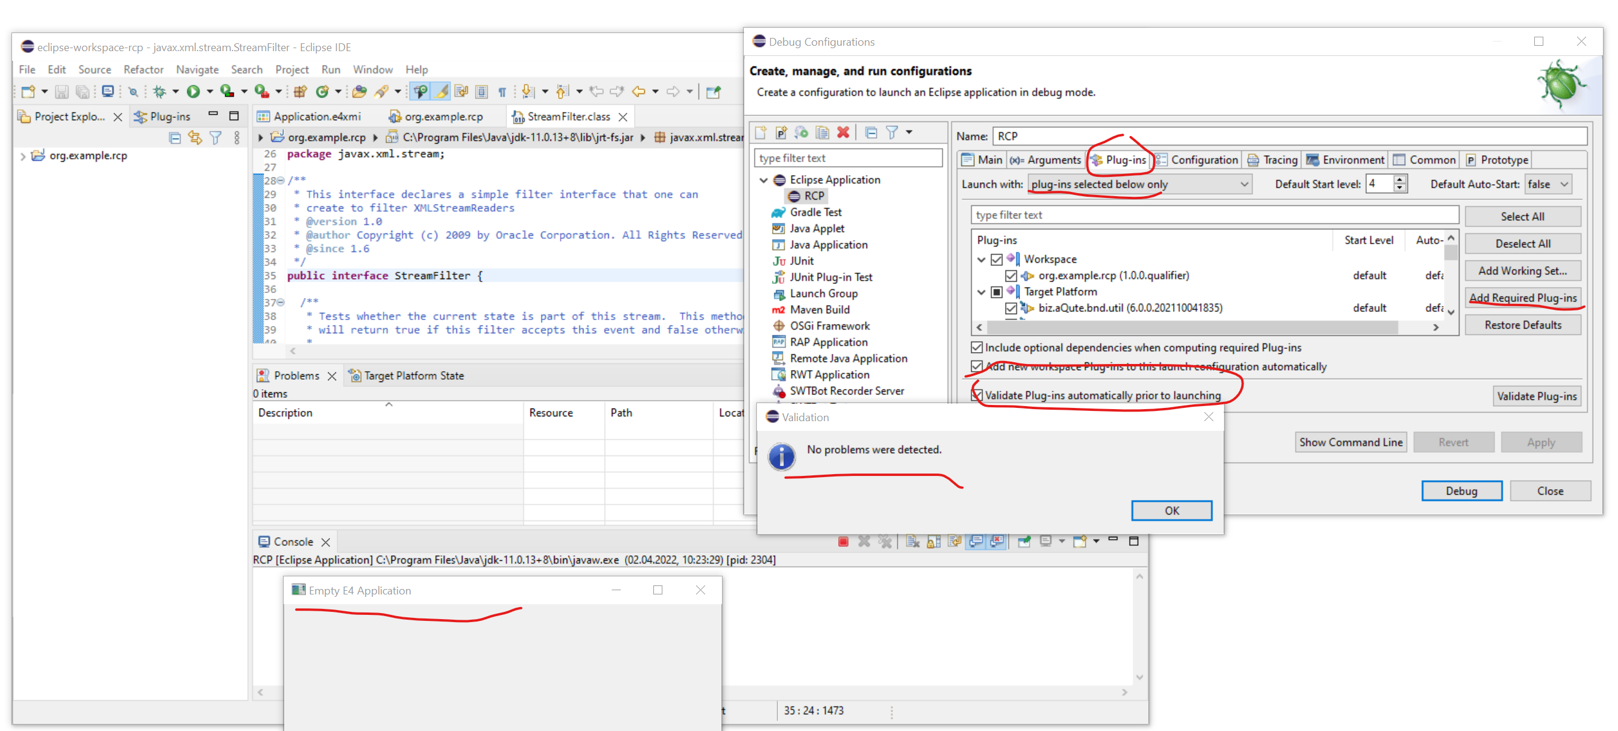Open Launch with dropdown
The width and height of the screenshot is (1618, 731).
[1139, 184]
